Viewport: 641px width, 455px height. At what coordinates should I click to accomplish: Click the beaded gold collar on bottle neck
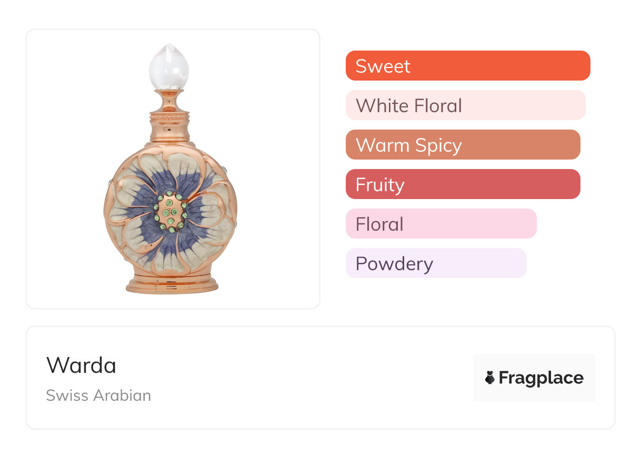169,112
